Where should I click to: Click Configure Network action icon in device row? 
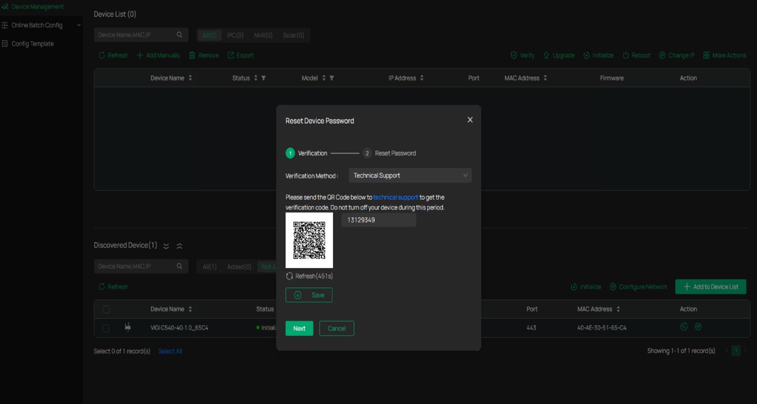[698, 327]
